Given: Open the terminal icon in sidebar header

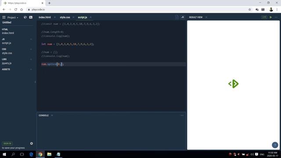Looking at the screenshot, I should pos(31,17).
